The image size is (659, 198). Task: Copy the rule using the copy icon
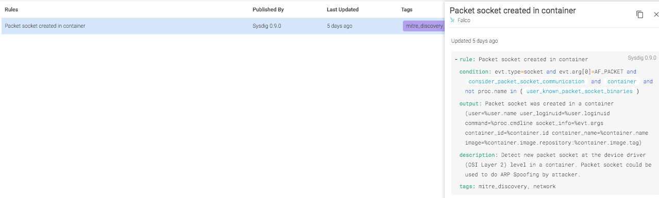point(639,14)
